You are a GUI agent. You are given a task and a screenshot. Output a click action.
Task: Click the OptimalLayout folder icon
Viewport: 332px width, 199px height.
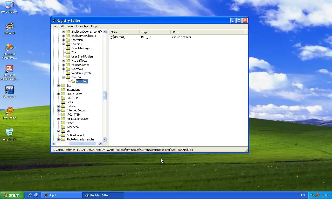coord(63,135)
